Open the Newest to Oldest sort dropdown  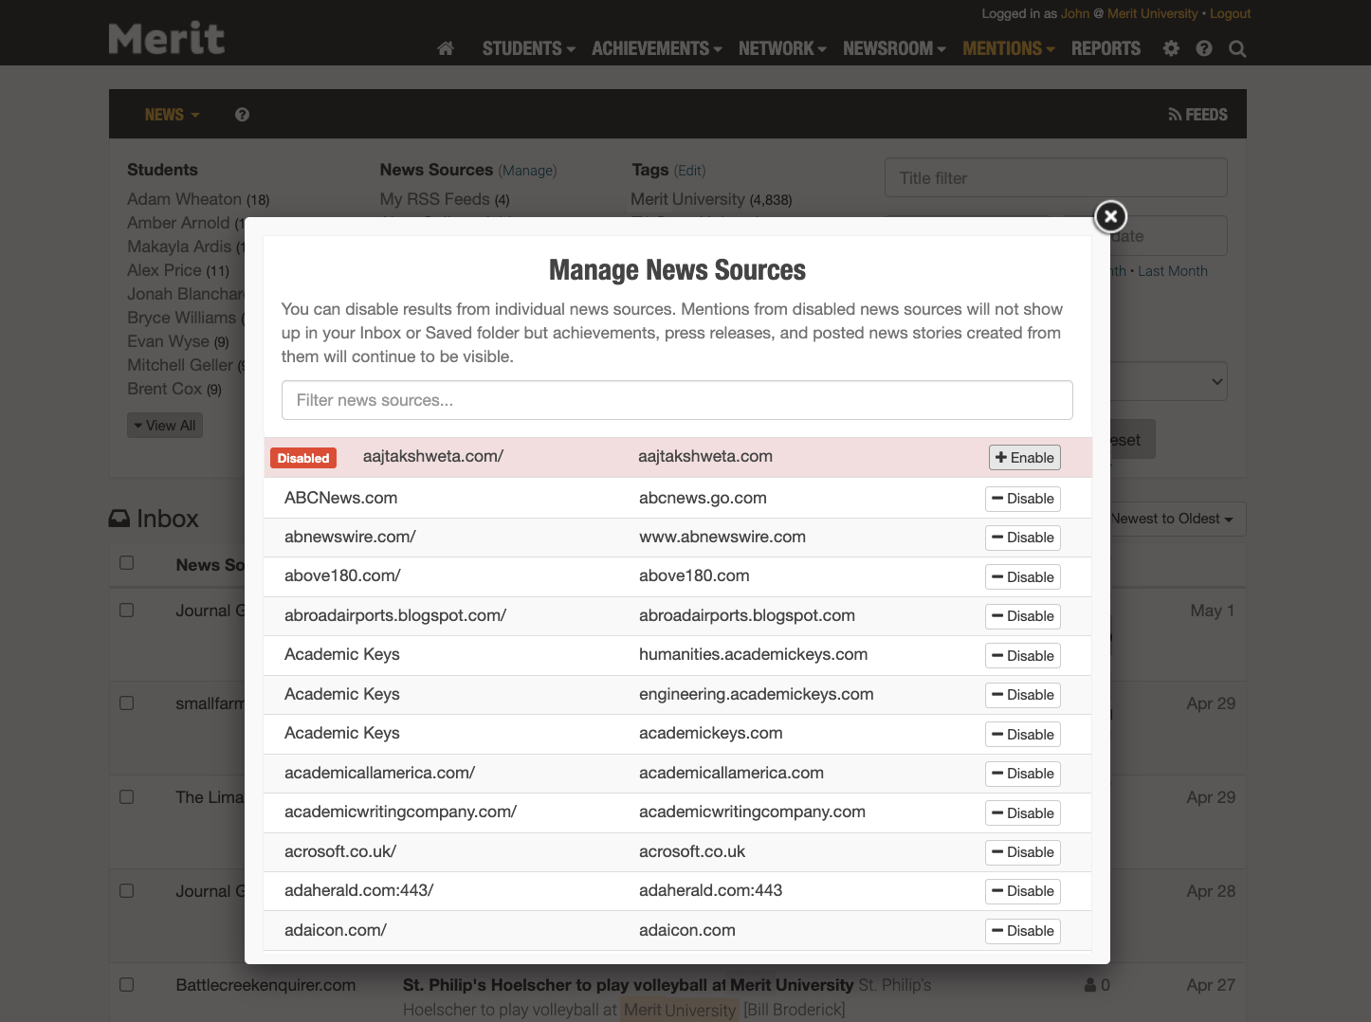tap(1173, 519)
